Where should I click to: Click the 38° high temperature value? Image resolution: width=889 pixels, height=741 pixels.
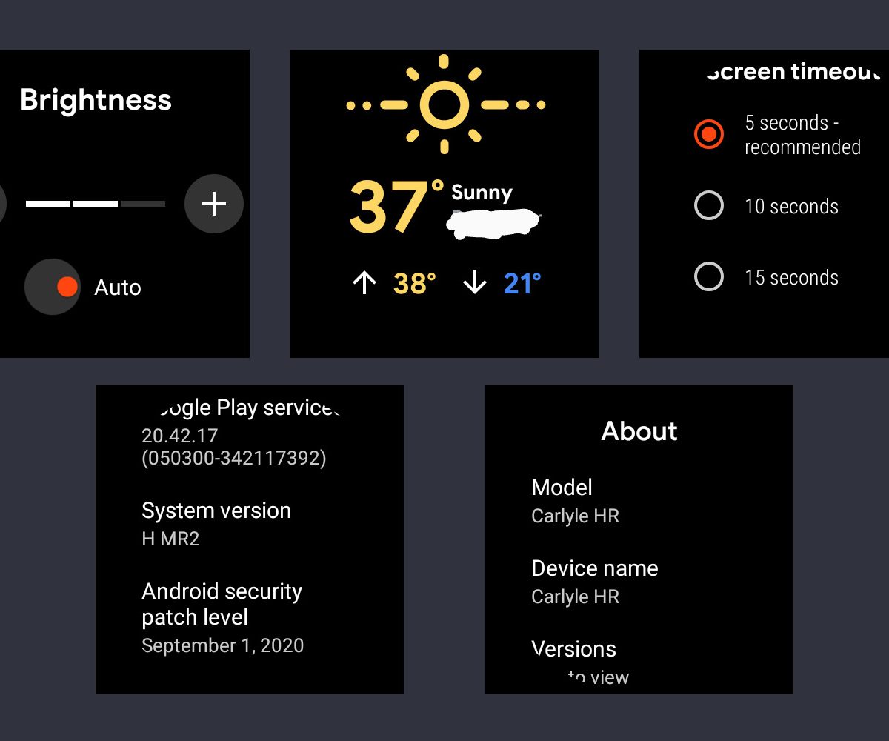(414, 283)
